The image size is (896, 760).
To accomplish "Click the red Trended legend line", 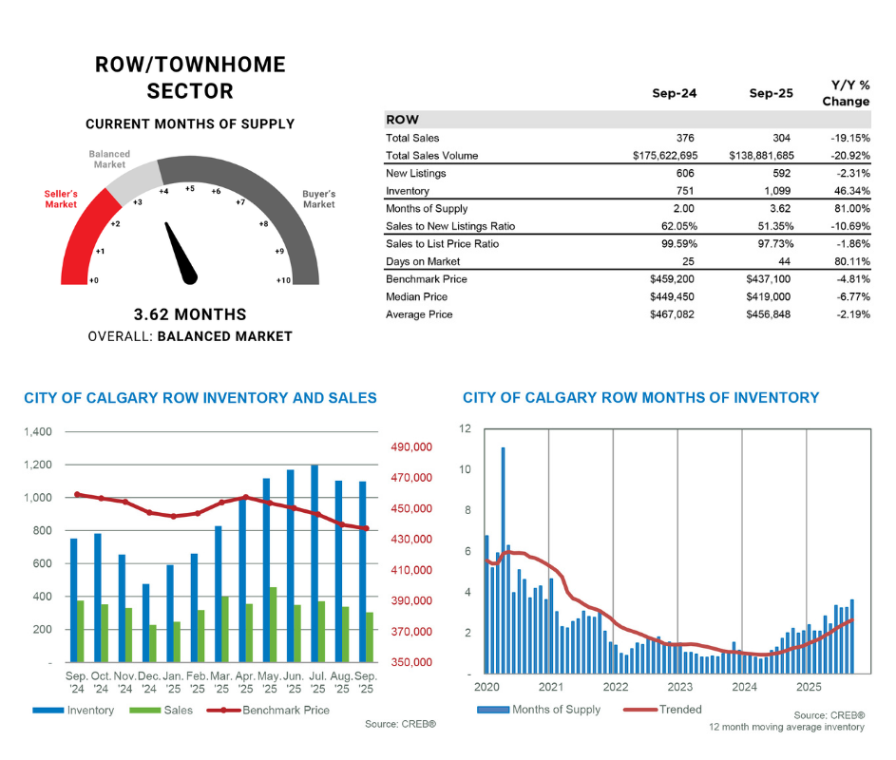I will tap(639, 709).
